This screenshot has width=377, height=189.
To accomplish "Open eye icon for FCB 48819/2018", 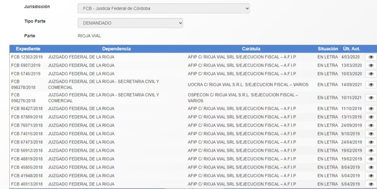I will [x=371, y=159].
